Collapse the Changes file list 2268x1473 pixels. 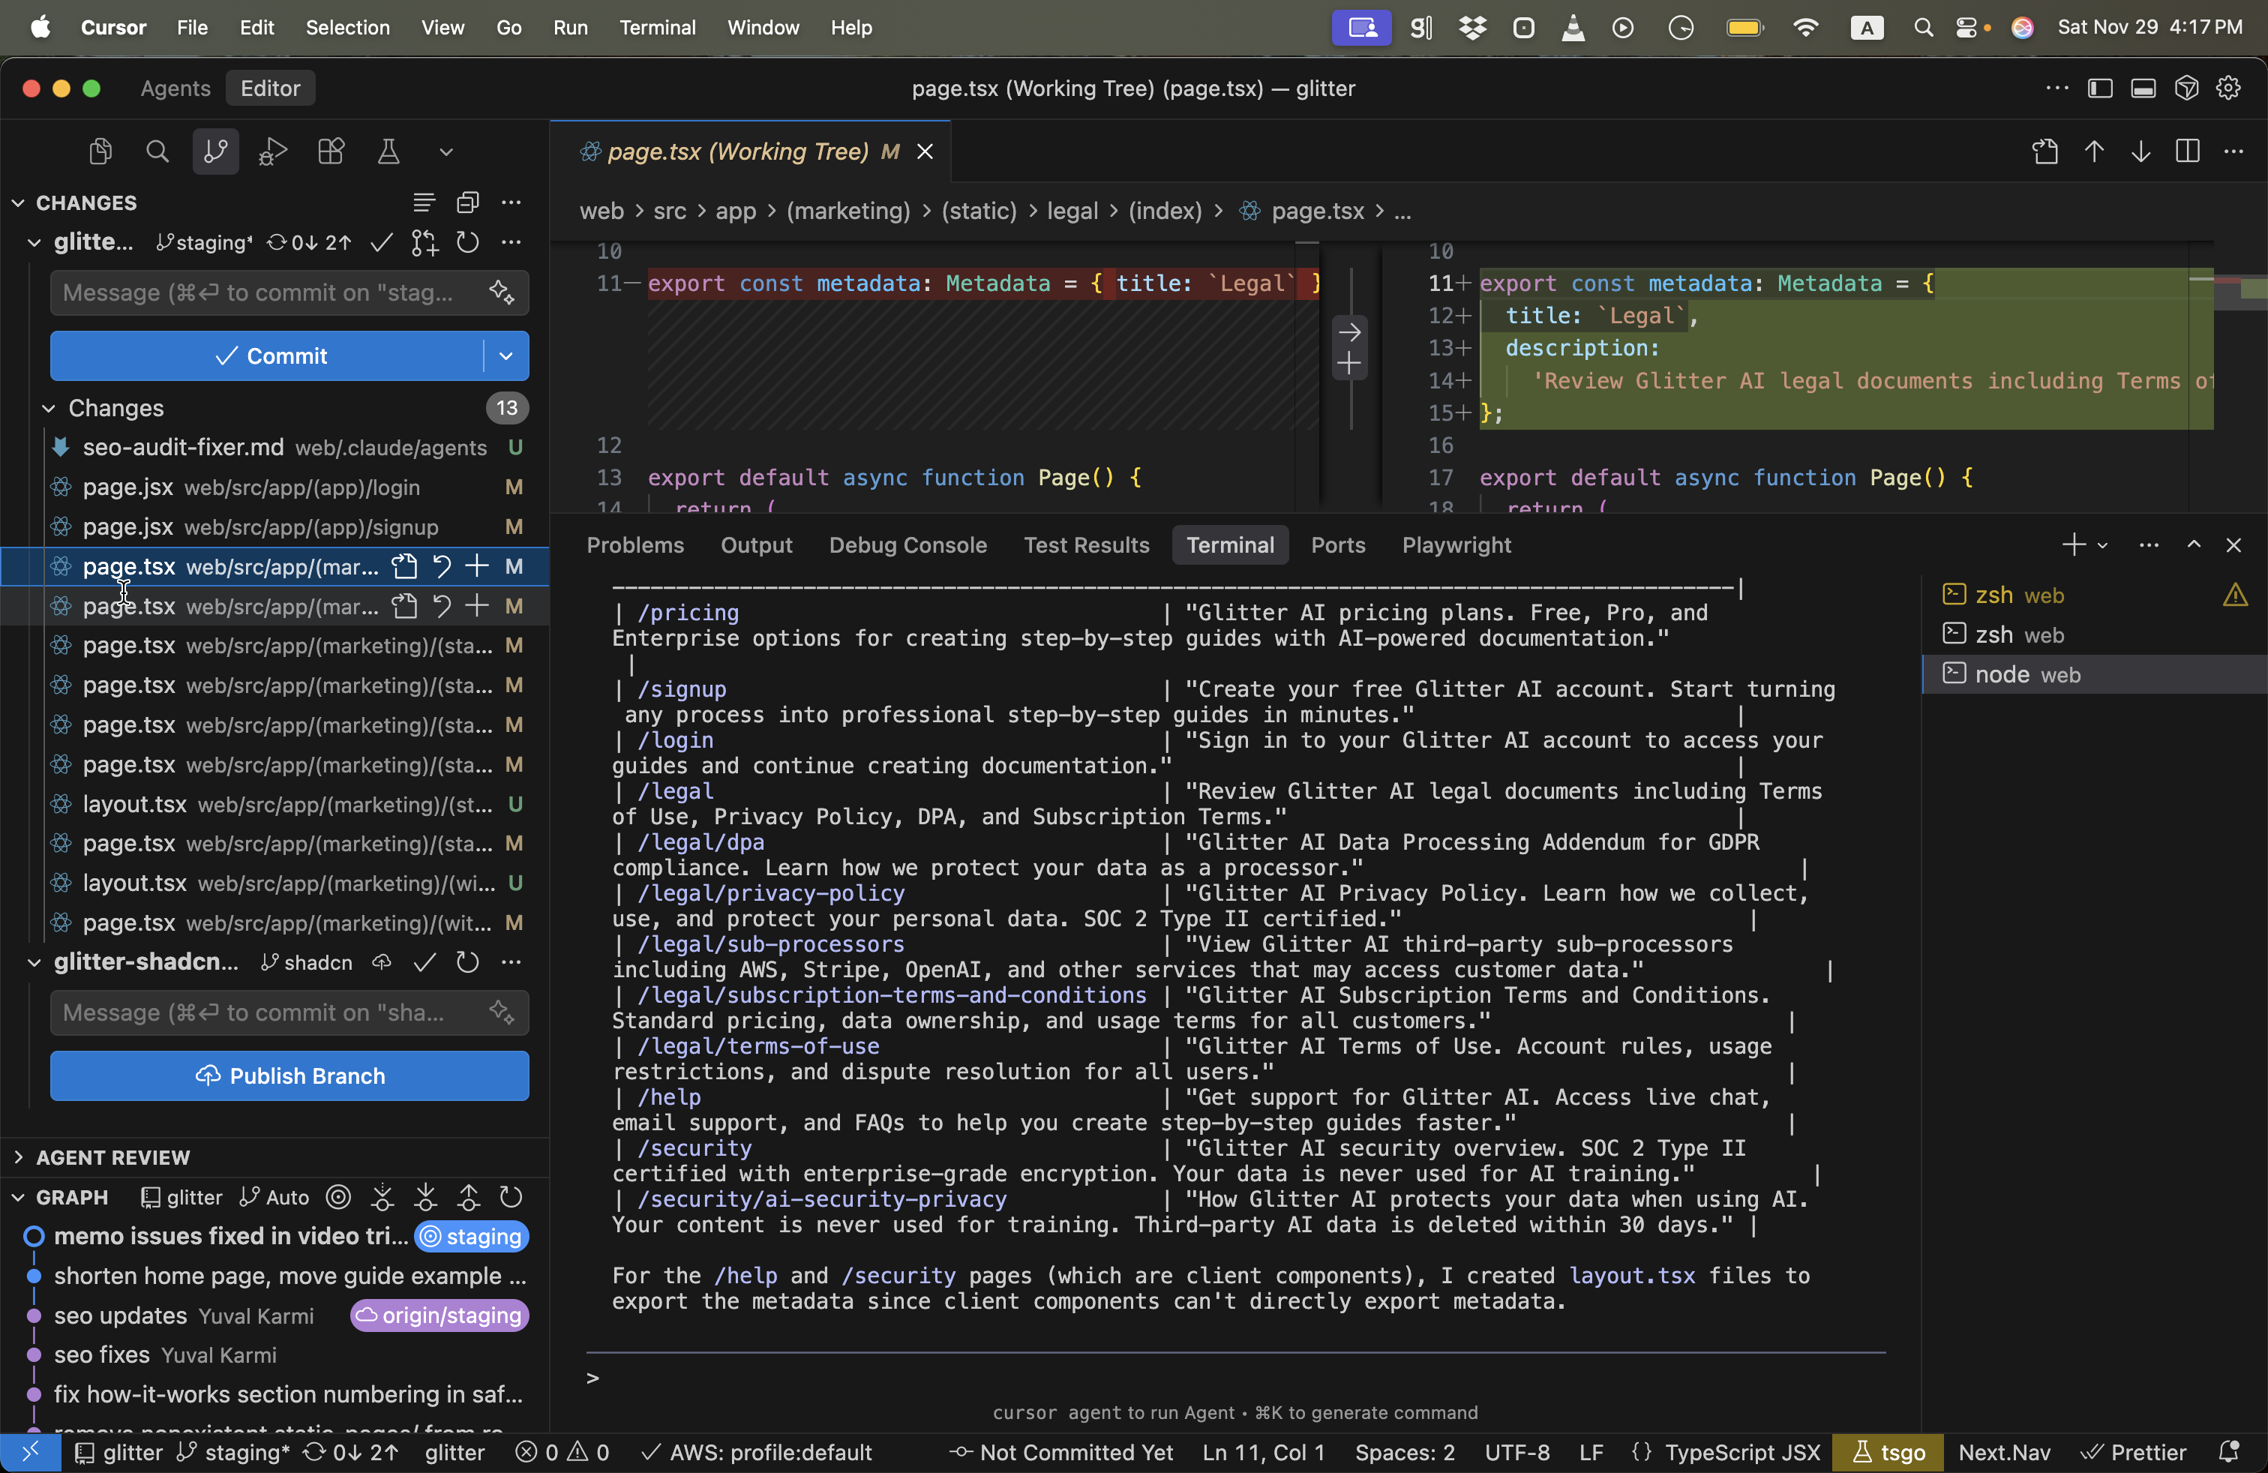[49, 408]
